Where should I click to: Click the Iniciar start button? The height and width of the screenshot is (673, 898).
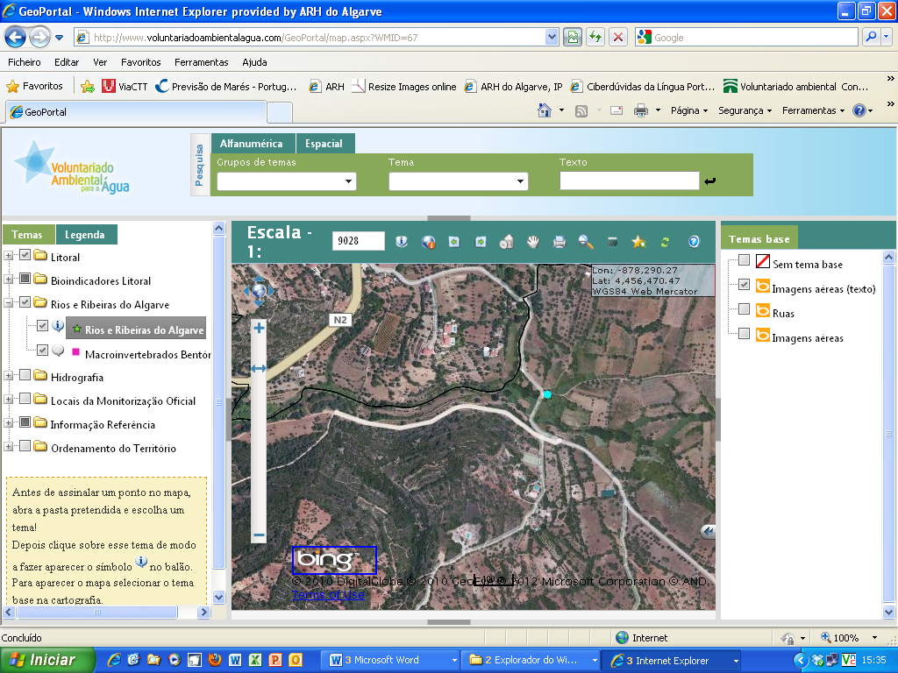[42, 660]
